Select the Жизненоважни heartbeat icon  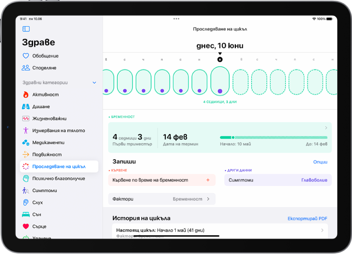(26, 118)
